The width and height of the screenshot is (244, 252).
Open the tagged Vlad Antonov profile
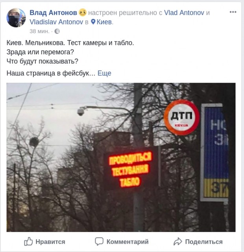pyautogui.click(x=184, y=13)
